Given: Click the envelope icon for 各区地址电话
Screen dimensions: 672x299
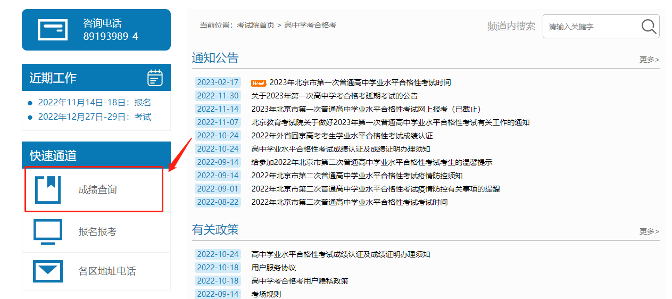Looking at the screenshot, I should pyautogui.click(x=48, y=271).
